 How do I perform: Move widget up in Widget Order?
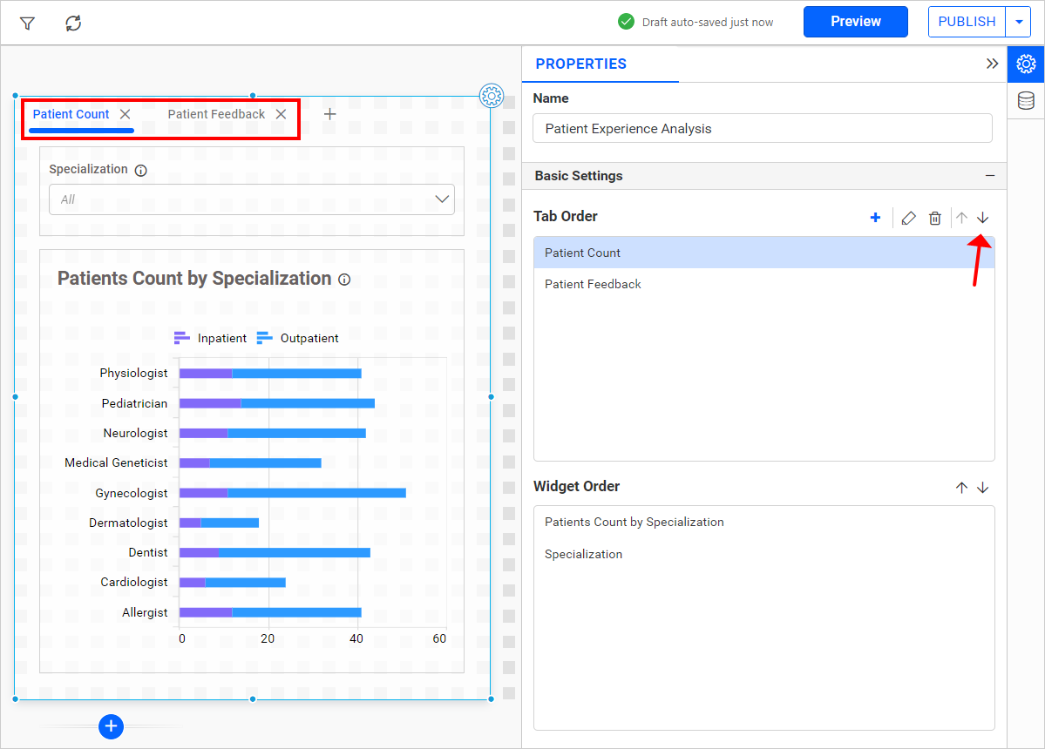click(961, 488)
